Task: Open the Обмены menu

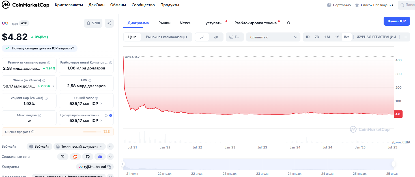Action: pos(118,5)
